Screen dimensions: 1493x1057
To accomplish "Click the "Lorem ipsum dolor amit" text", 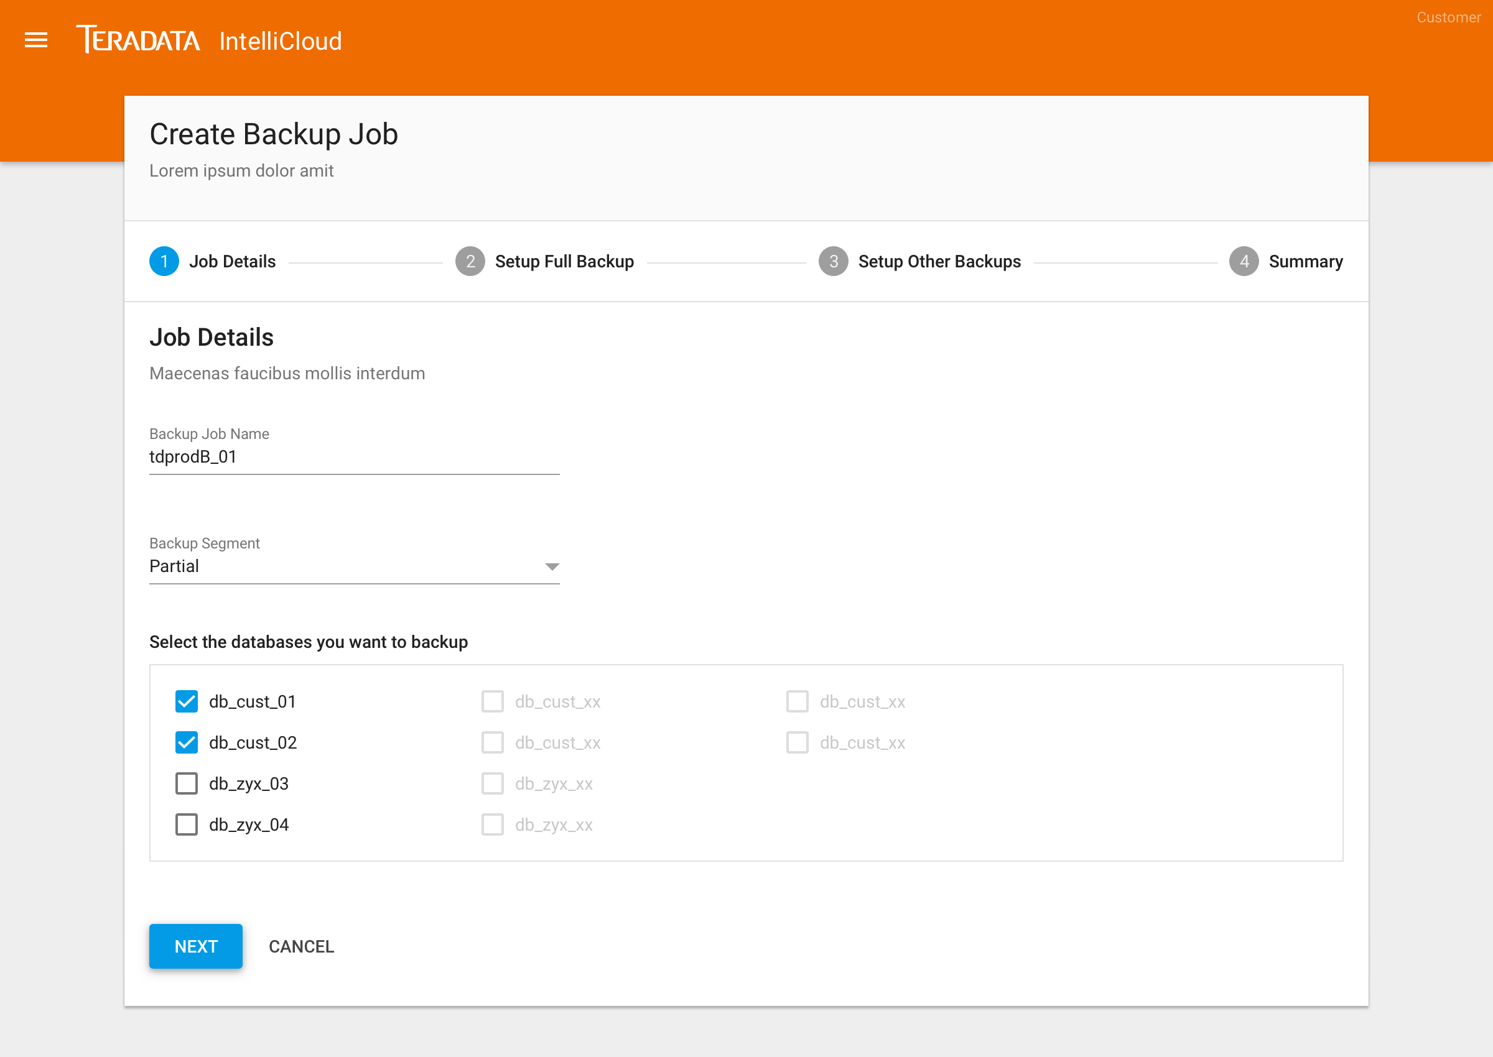I will pos(241,170).
